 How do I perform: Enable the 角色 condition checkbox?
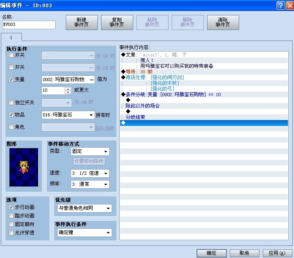click(x=11, y=127)
